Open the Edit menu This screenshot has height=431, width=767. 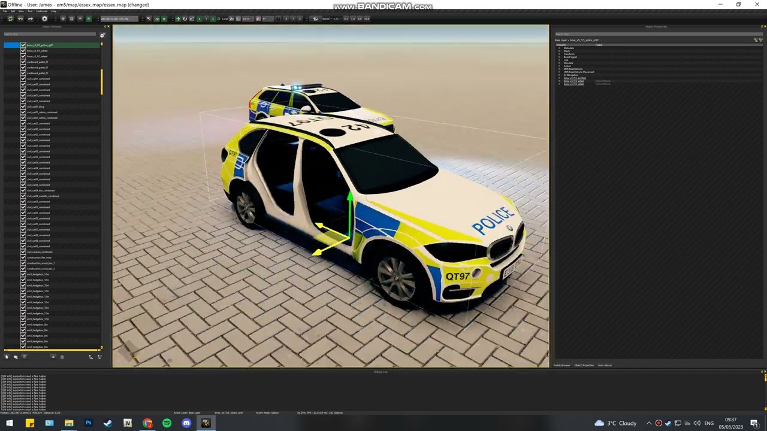(13, 11)
